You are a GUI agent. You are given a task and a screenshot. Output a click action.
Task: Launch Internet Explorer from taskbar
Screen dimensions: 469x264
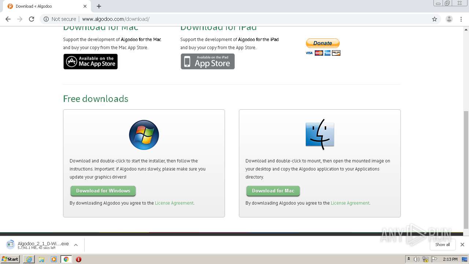coord(29,259)
